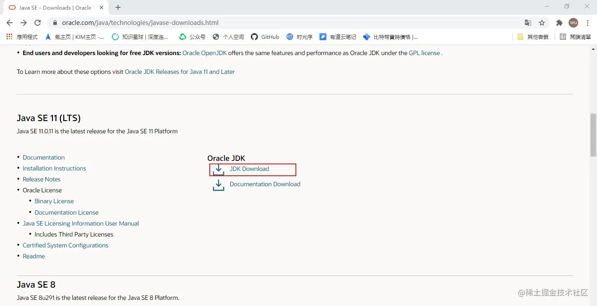Viewport: 597px width, 306px height.
Task: Click the Java SE 11 (LTS) heading
Action: click(49, 118)
